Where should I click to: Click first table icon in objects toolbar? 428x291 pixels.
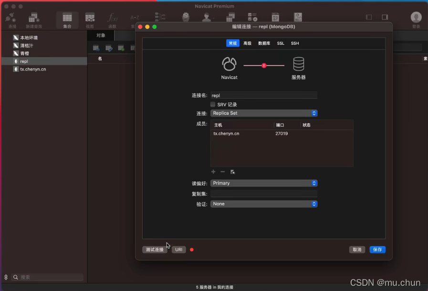pyautogui.click(x=96, y=48)
